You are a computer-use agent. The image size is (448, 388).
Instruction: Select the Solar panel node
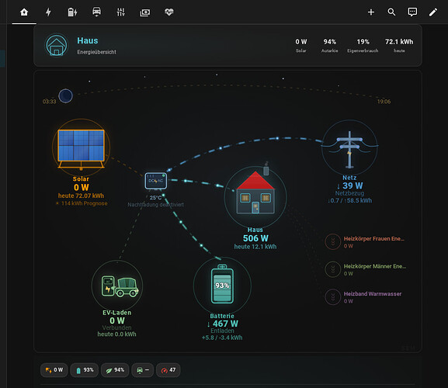pyautogui.click(x=82, y=147)
